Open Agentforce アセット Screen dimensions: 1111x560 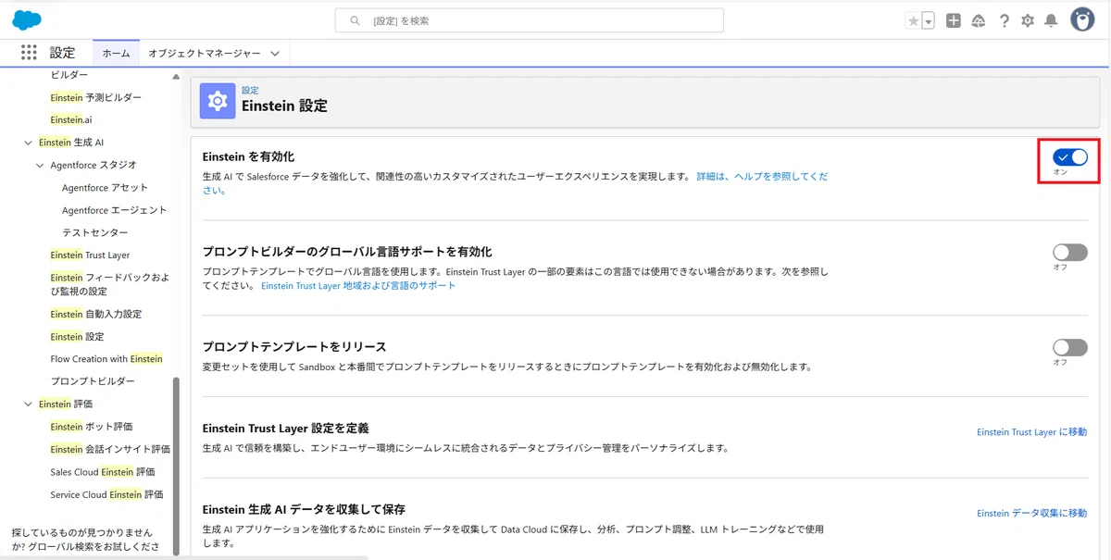(105, 188)
